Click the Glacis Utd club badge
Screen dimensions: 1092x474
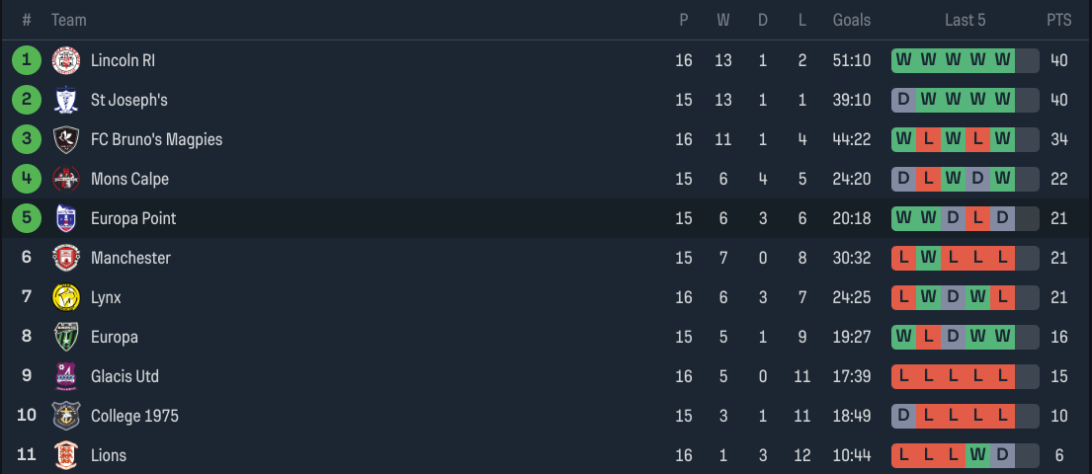tap(66, 376)
